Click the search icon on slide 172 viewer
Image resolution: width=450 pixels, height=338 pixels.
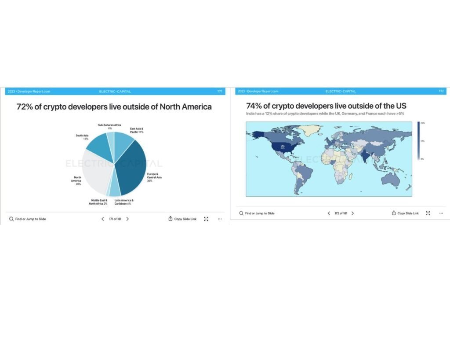coord(241,213)
